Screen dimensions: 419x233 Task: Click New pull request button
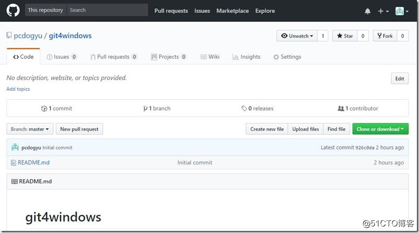(79, 129)
